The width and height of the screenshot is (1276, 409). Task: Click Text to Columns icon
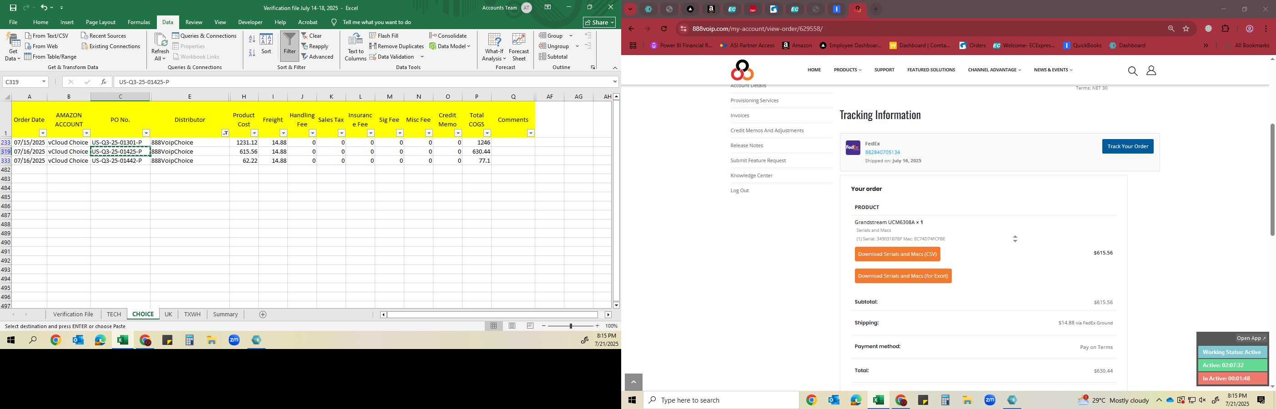click(356, 47)
